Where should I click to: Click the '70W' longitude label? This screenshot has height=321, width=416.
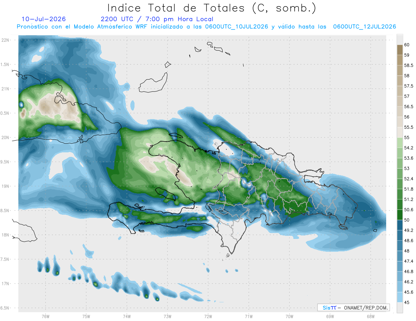289,316
